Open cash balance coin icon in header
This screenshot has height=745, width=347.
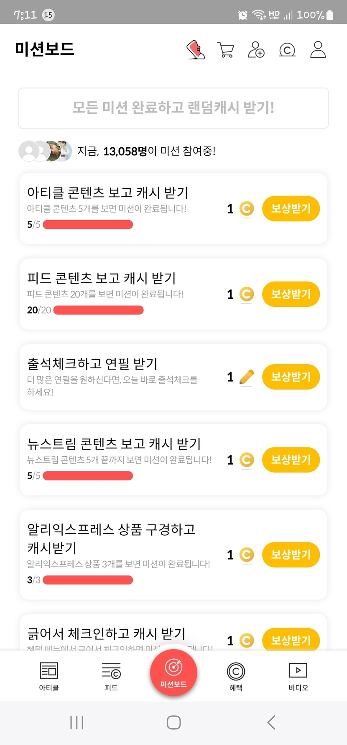pyautogui.click(x=287, y=50)
